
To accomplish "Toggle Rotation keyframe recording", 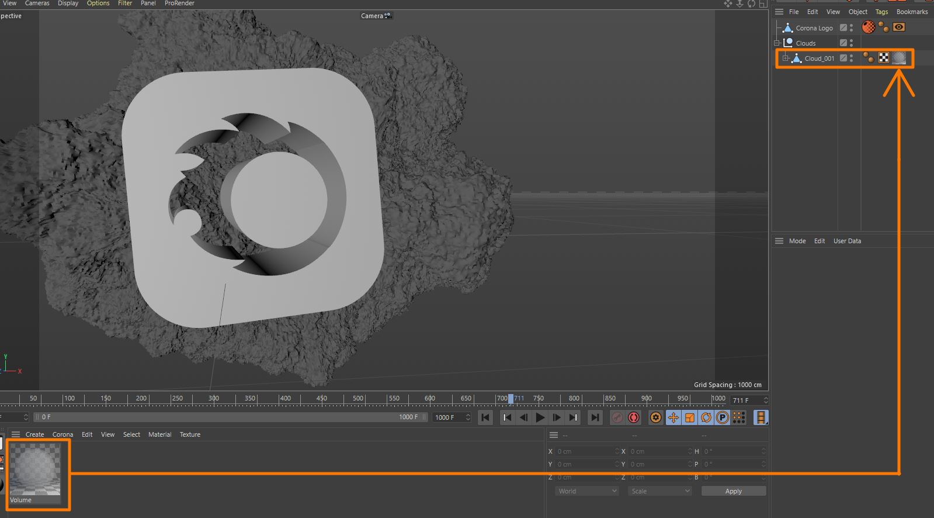I will pos(706,417).
